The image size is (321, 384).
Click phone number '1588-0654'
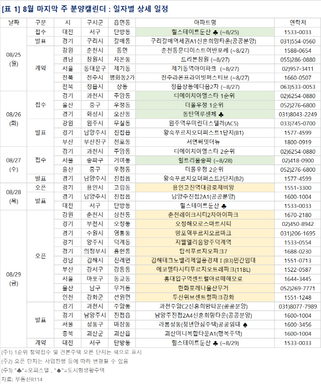pos(298,51)
